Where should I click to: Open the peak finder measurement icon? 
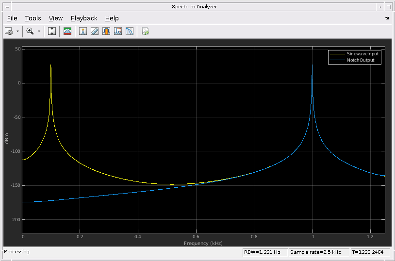tap(83, 31)
